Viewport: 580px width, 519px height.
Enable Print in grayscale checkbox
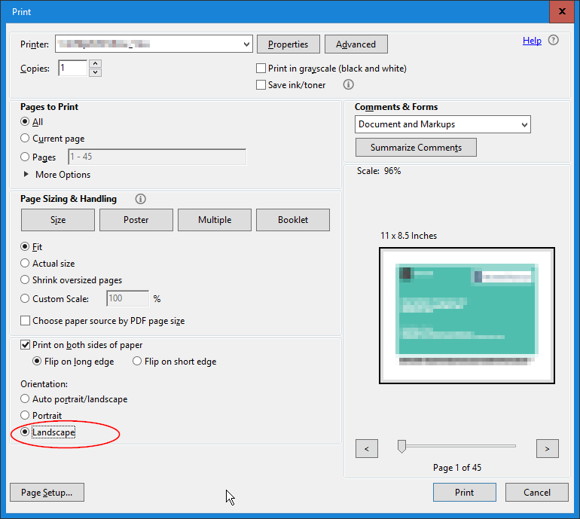tap(261, 69)
